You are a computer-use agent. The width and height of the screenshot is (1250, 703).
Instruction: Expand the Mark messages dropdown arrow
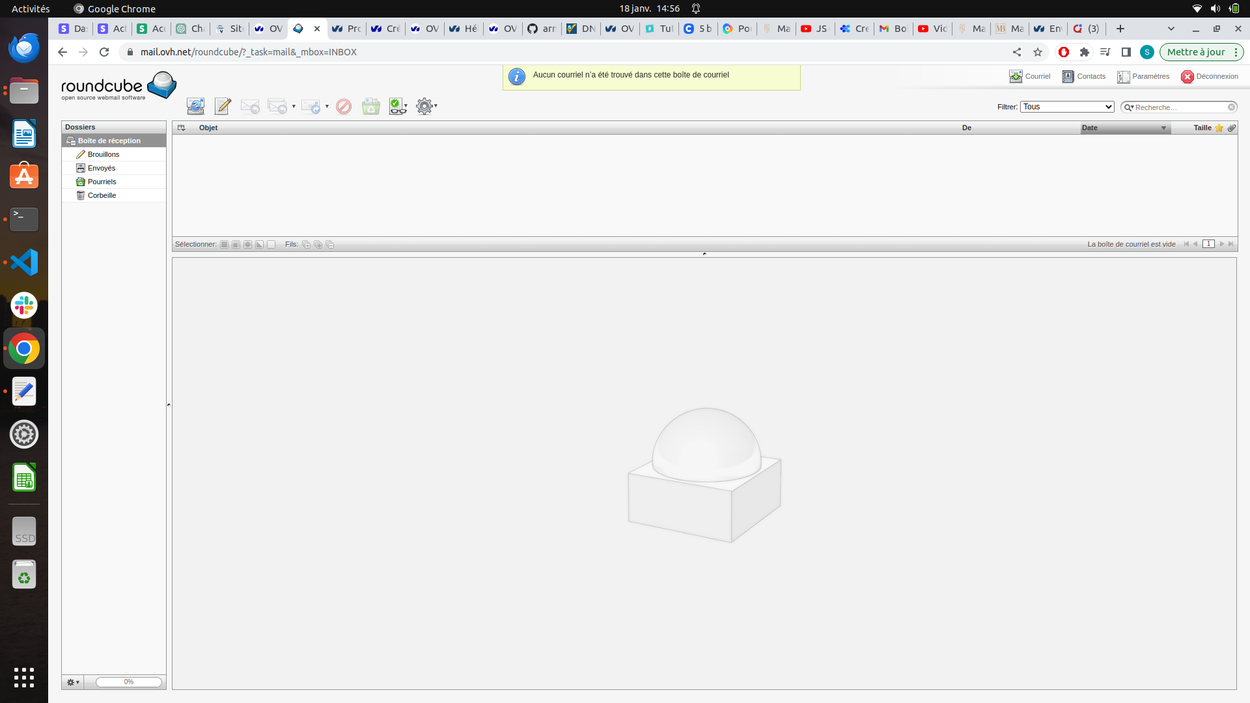pyautogui.click(x=406, y=106)
